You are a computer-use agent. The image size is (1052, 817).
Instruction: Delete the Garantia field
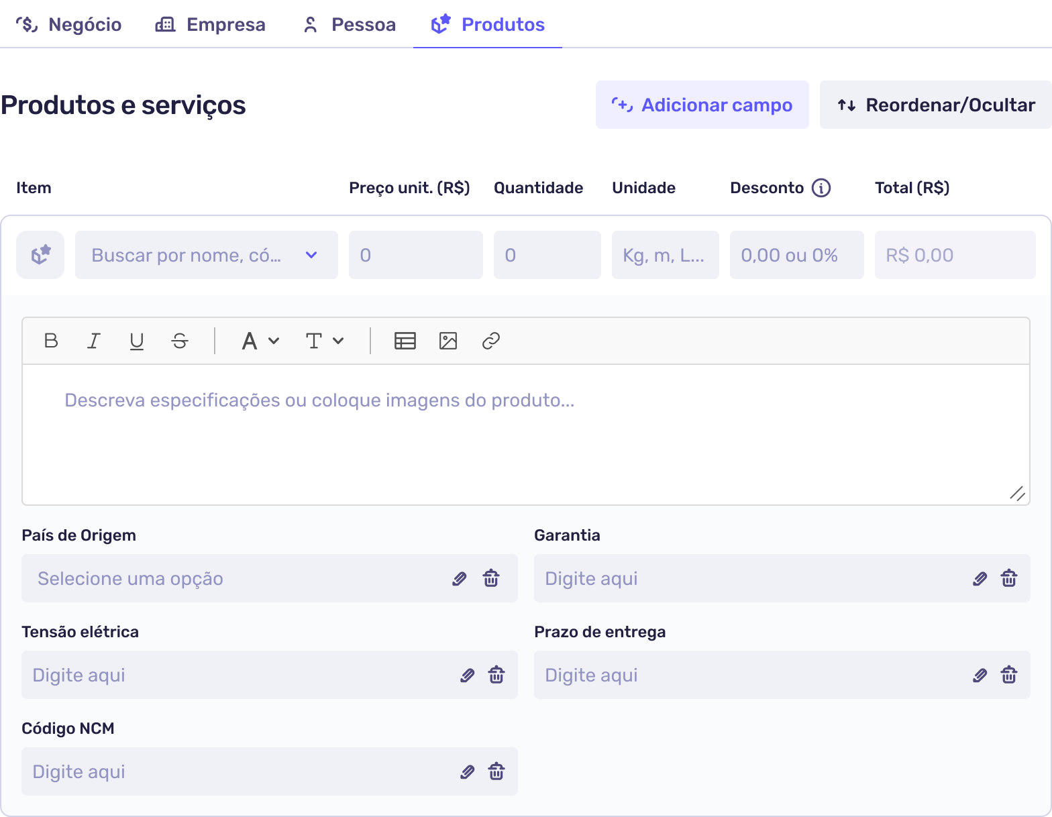click(1009, 578)
